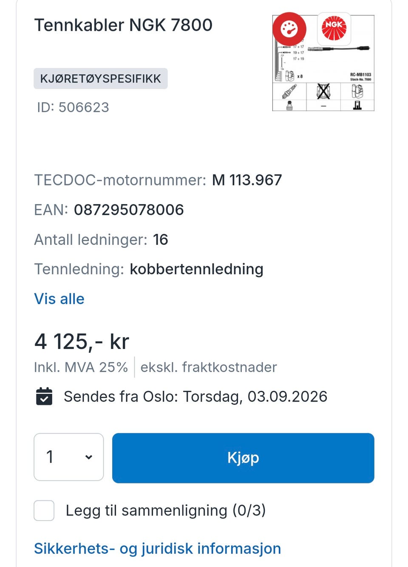Open Sikkerhets- og juridisk informasjon link
Screen dimensions: 408x567
click(157, 548)
